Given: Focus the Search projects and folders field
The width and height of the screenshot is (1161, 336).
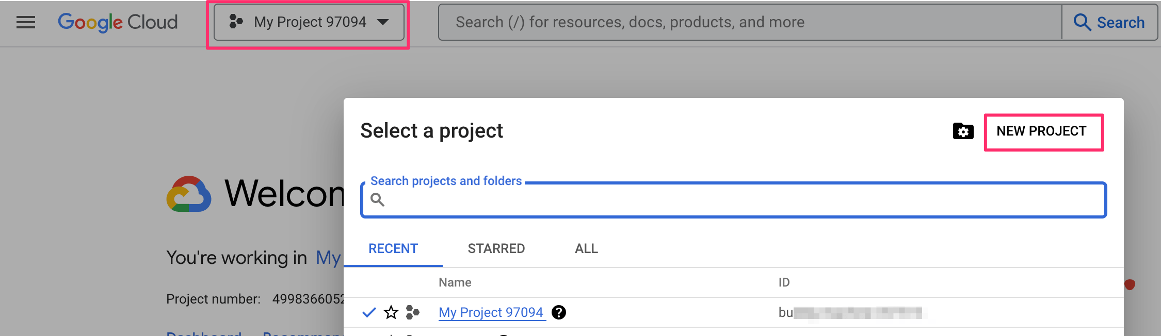Looking at the screenshot, I should click(x=738, y=200).
